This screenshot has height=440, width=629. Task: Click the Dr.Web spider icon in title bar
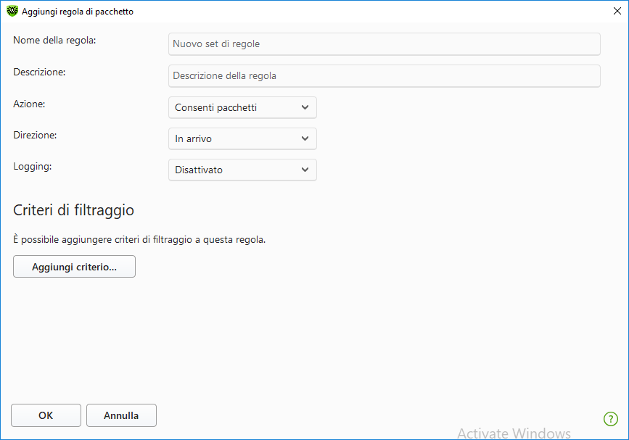coord(12,12)
